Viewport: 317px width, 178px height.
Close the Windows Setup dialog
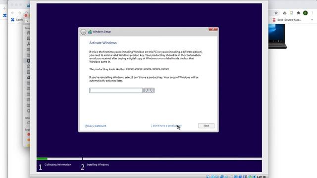pyautogui.click(x=213, y=29)
